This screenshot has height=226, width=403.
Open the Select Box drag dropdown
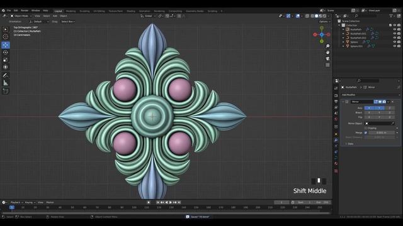coord(68,22)
